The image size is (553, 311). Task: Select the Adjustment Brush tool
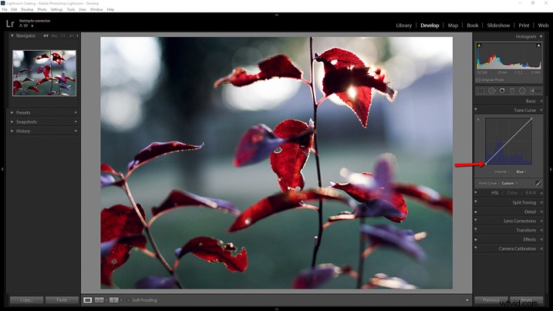(x=535, y=91)
